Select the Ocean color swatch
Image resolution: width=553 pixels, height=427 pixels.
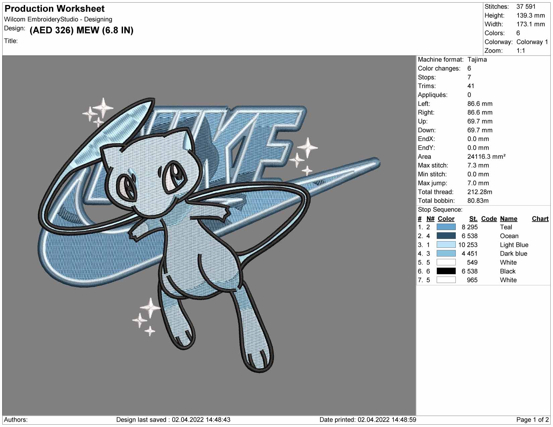[446, 236]
